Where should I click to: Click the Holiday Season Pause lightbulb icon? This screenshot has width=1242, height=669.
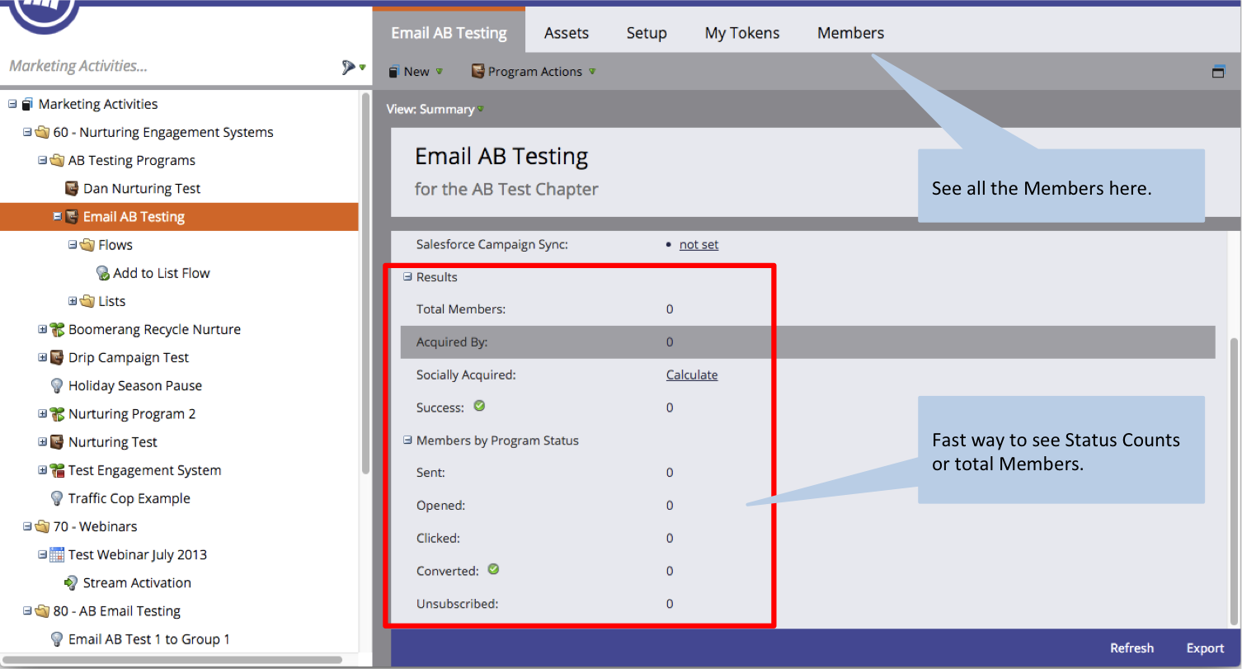point(57,385)
